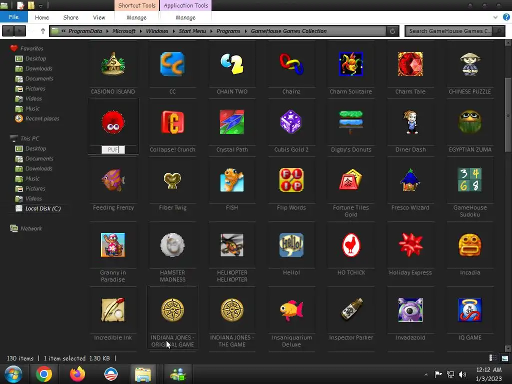
Task: Open Manage tab under Shortcut Tools
Action: [136, 17]
